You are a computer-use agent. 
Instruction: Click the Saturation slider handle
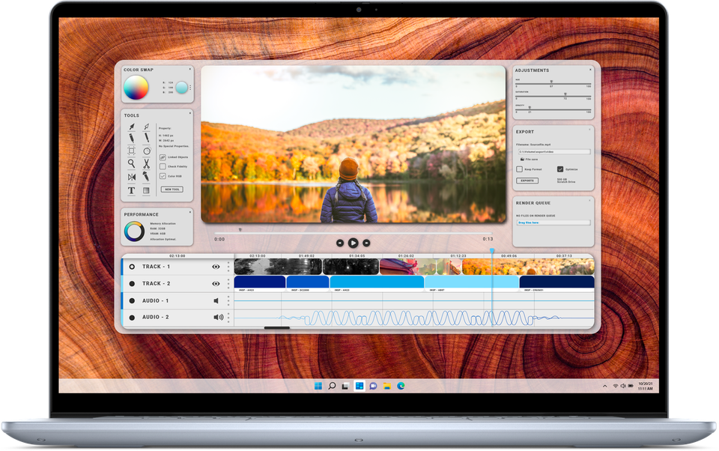565,94
